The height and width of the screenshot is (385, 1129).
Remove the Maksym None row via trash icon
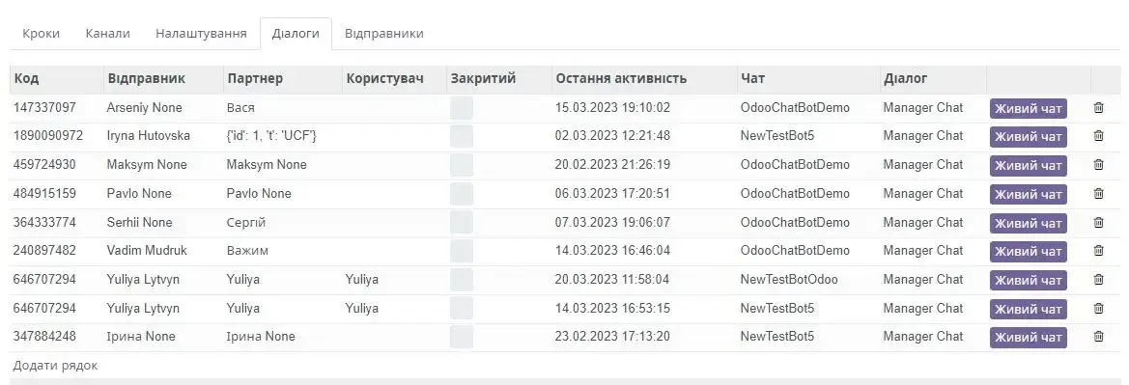(x=1098, y=165)
